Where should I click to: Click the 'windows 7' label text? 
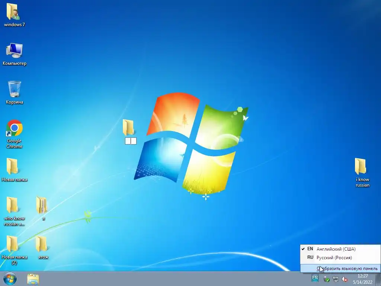[x=15, y=25]
